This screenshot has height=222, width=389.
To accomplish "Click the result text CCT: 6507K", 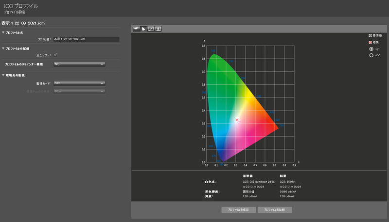I will [287, 182].
